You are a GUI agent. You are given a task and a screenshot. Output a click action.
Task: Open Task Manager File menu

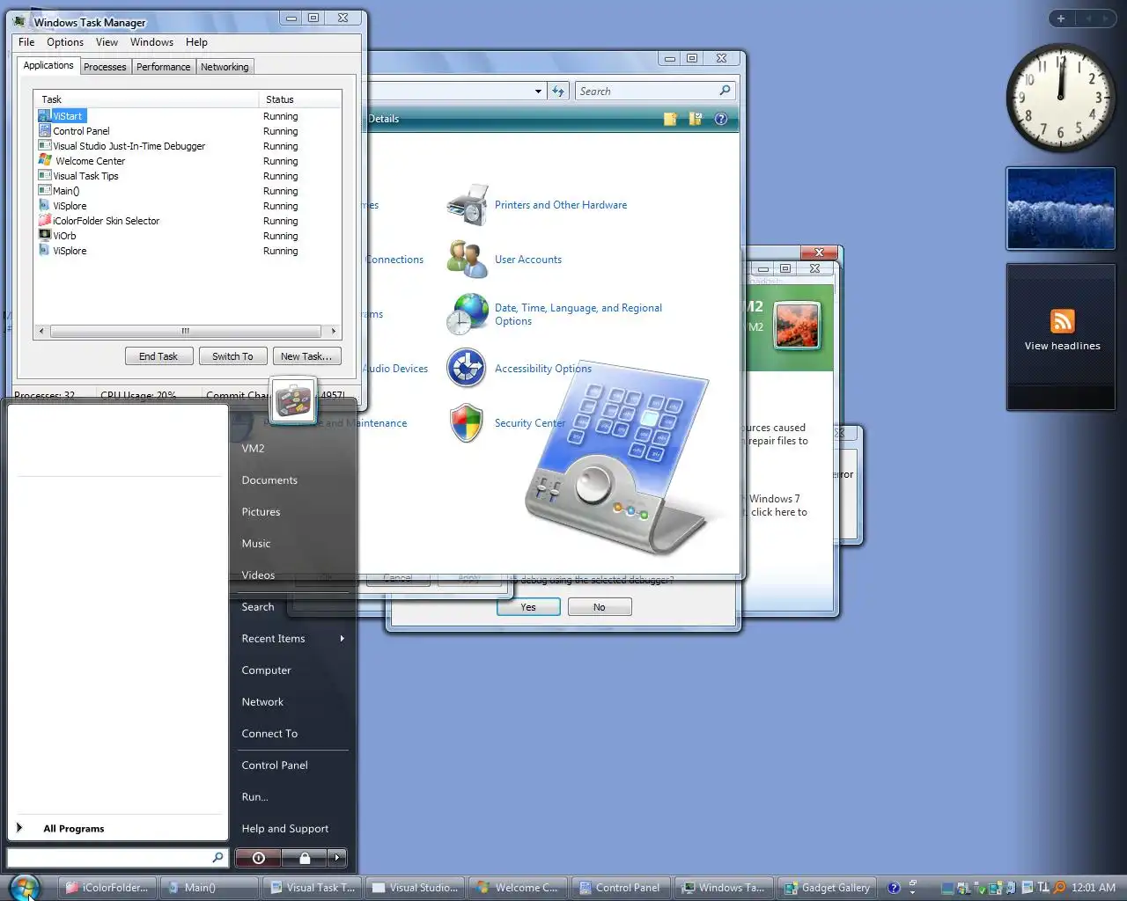point(26,42)
